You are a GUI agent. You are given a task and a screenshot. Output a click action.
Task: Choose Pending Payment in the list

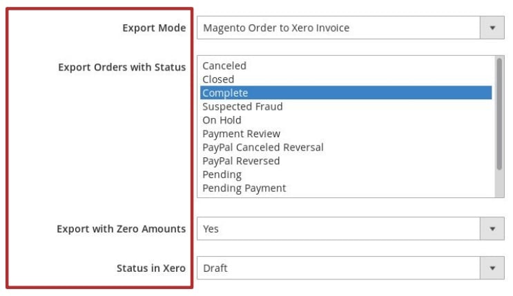point(346,188)
